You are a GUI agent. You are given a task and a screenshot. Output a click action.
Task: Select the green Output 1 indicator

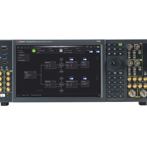(34, 51)
